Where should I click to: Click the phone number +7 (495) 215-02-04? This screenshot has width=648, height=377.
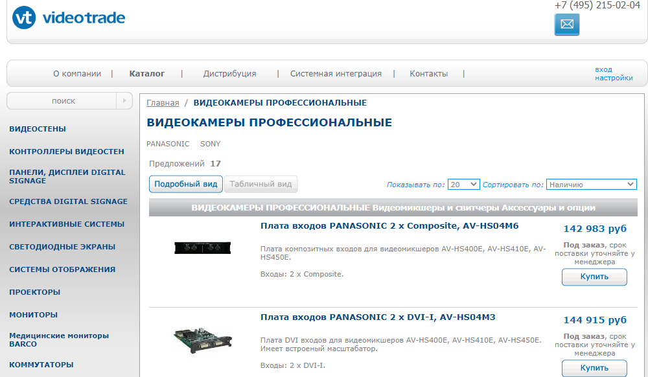597,5
